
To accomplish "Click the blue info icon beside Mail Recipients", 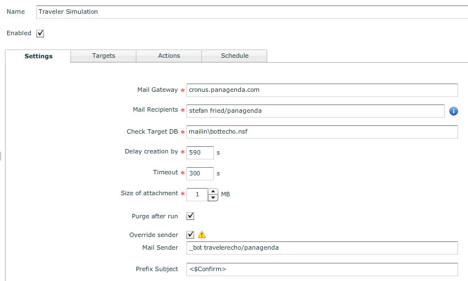I will [454, 111].
